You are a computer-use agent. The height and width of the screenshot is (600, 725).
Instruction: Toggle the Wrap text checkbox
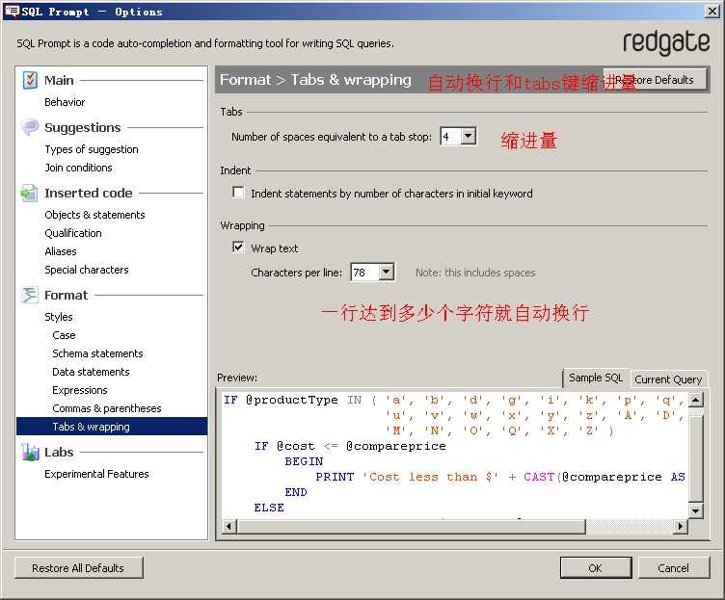pos(238,248)
